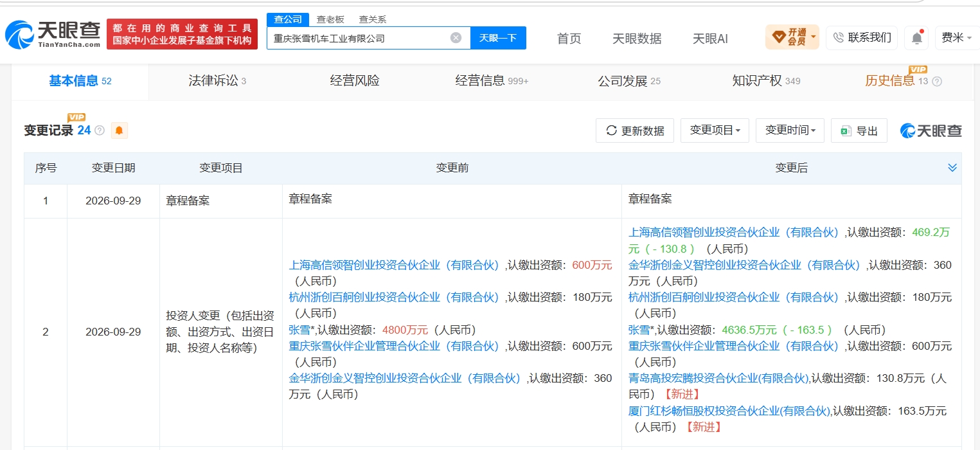Click date 2026-09-29 in row 1

point(113,201)
